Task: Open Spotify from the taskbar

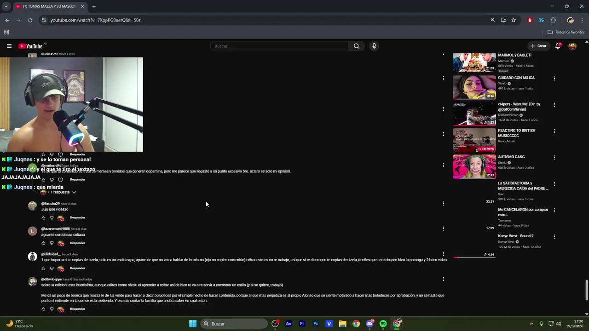Action: [383, 324]
